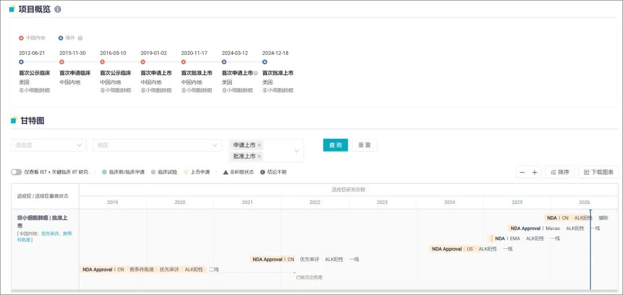
Task: Zoom out the Gantt chart with minus
Action: click(x=522, y=172)
